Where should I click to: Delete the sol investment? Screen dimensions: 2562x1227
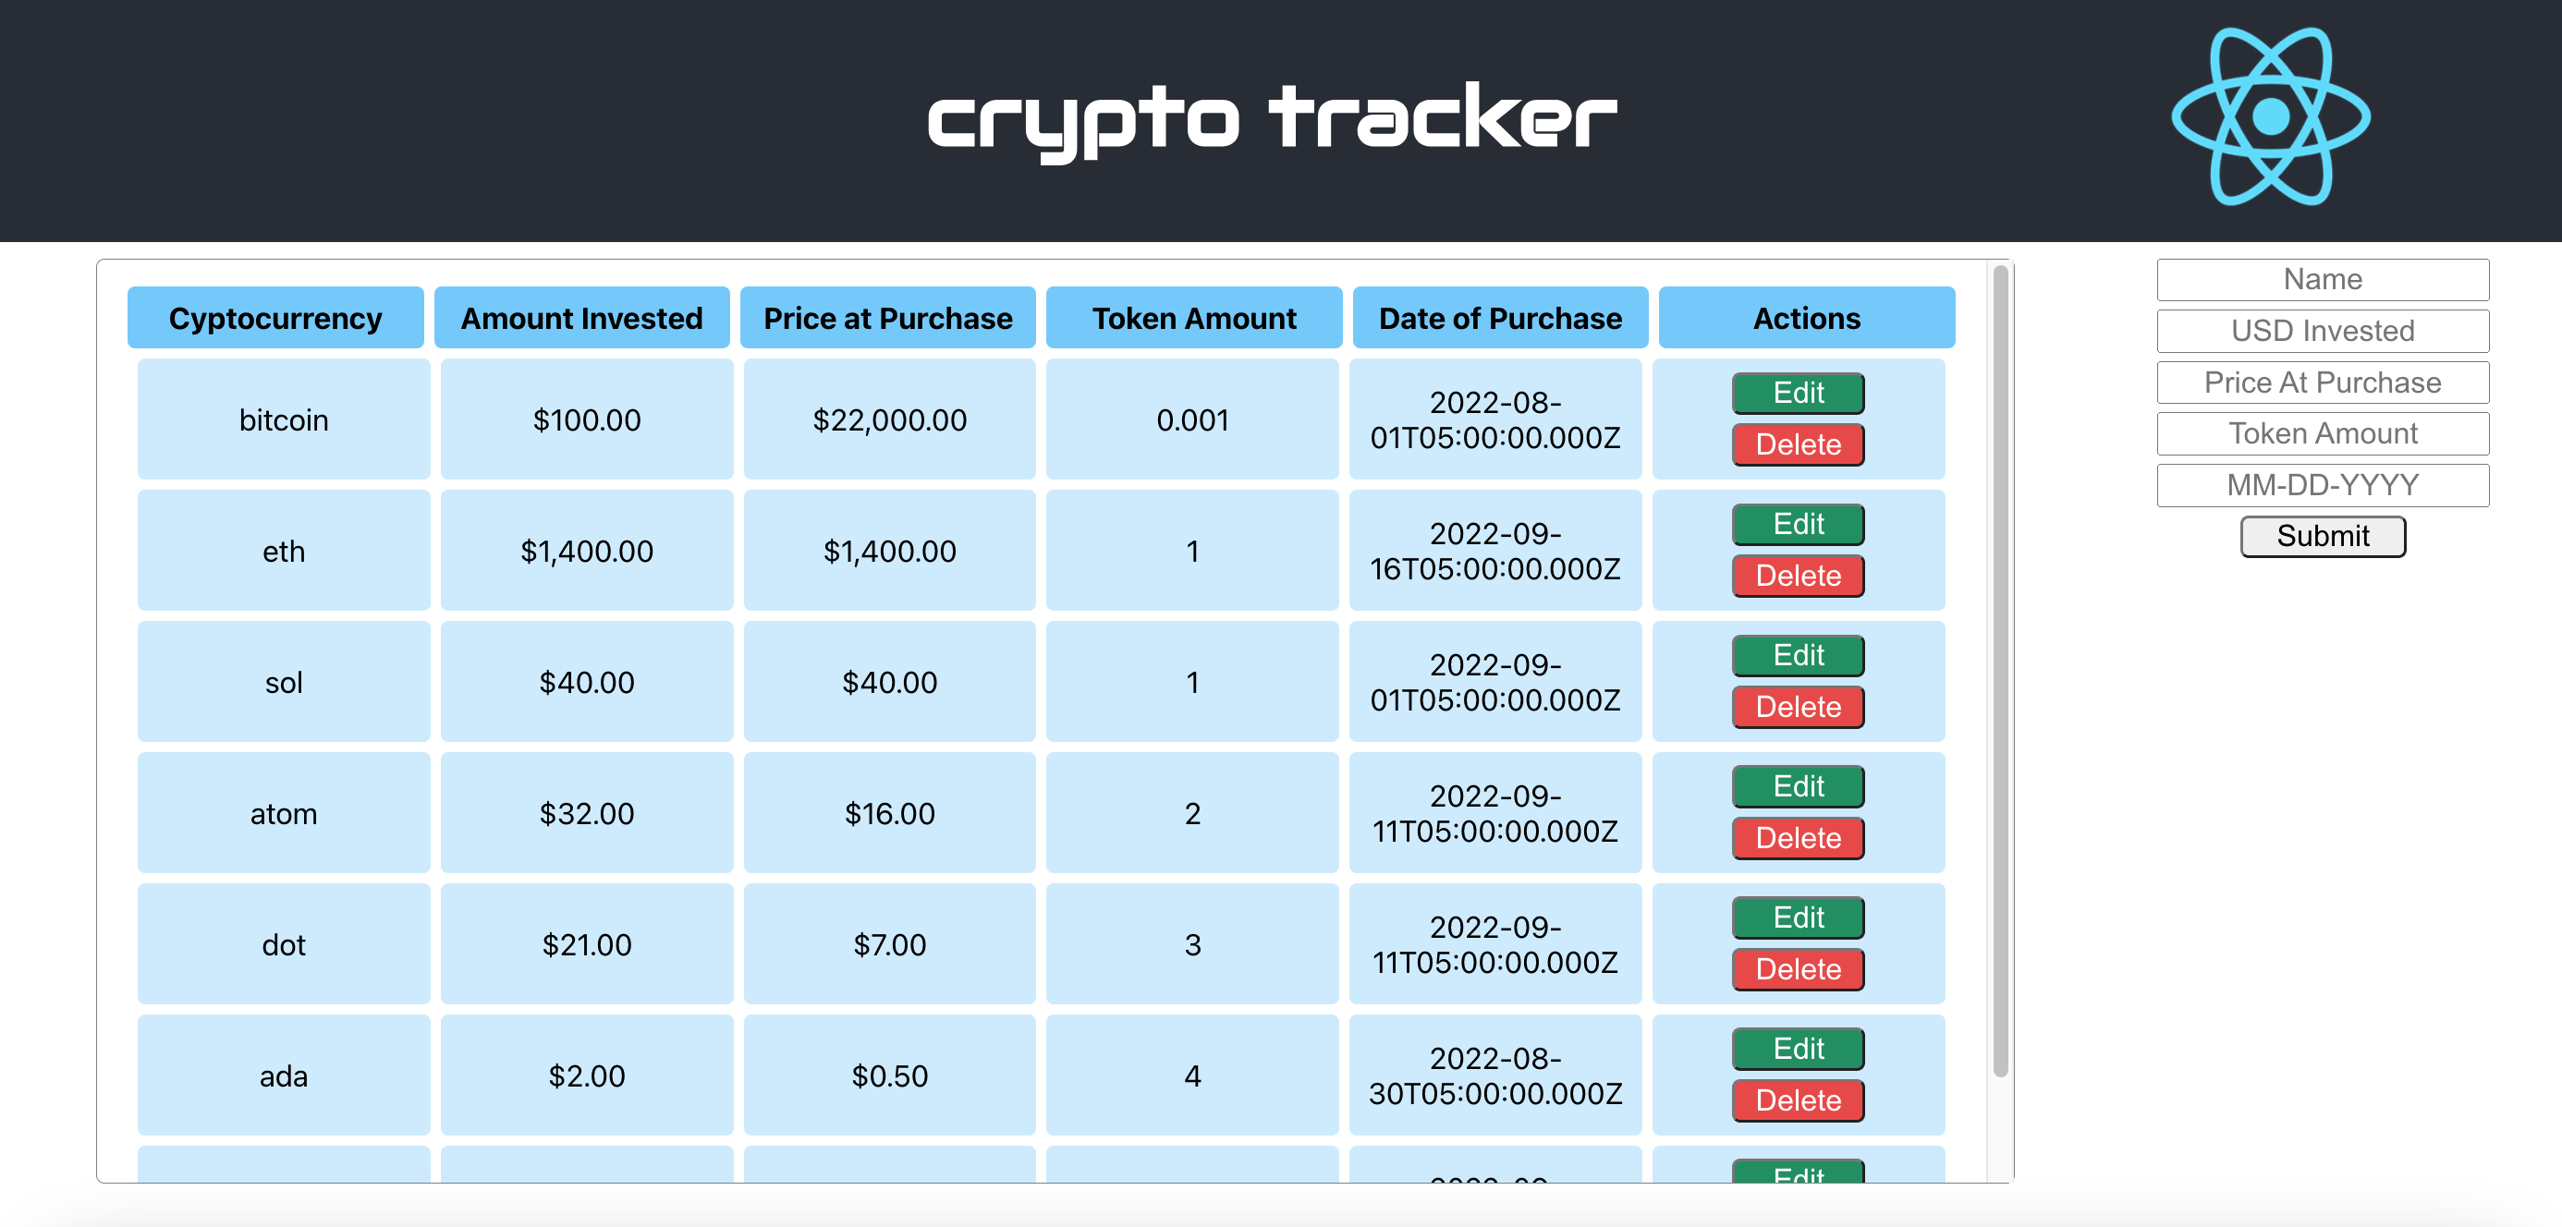pos(1797,708)
